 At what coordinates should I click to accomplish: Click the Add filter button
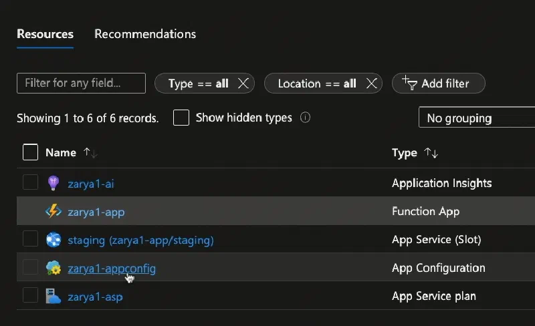[x=439, y=84]
